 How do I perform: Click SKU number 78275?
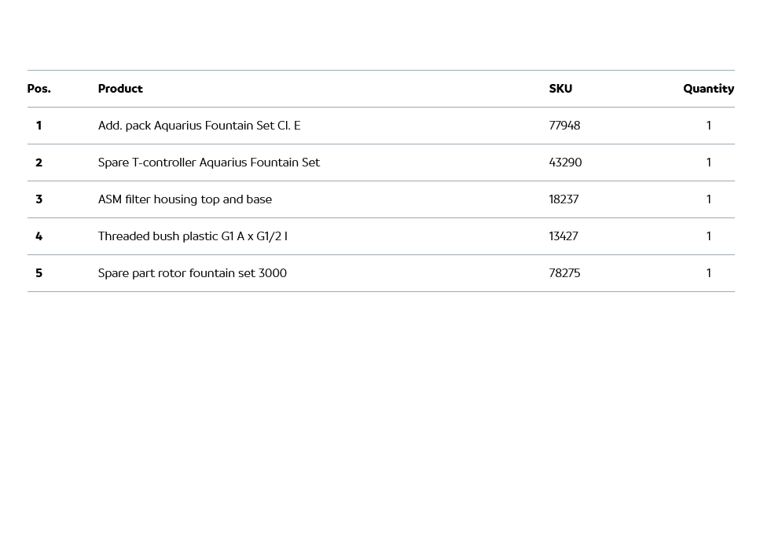564,273
